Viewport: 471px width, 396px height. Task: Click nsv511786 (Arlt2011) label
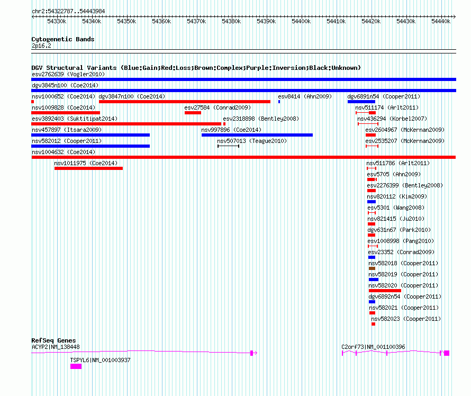(x=398, y=163)
